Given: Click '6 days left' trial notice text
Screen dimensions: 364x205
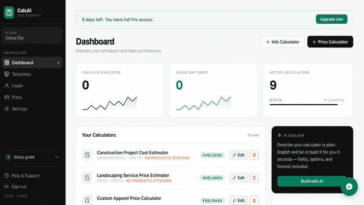Looking at the screenshot, I should click(118, 20).
